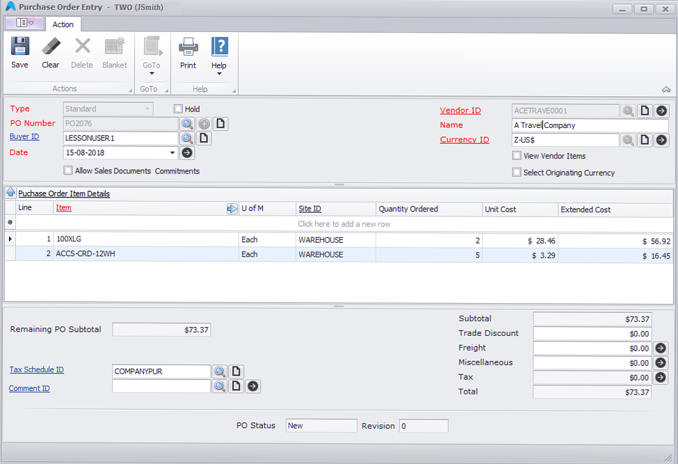678x464 pixels.
Task: Click the Item column header link
Action: (63, 207)
